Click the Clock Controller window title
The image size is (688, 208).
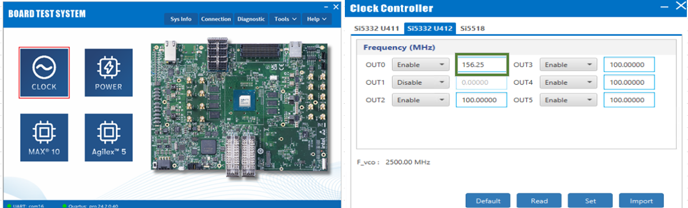click(392, 8)
